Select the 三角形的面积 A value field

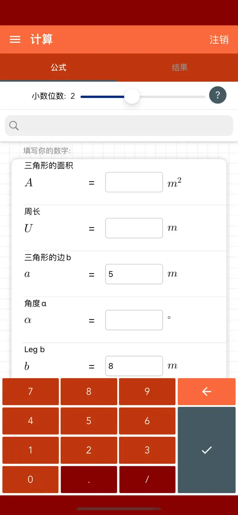(x=134, y=182)
